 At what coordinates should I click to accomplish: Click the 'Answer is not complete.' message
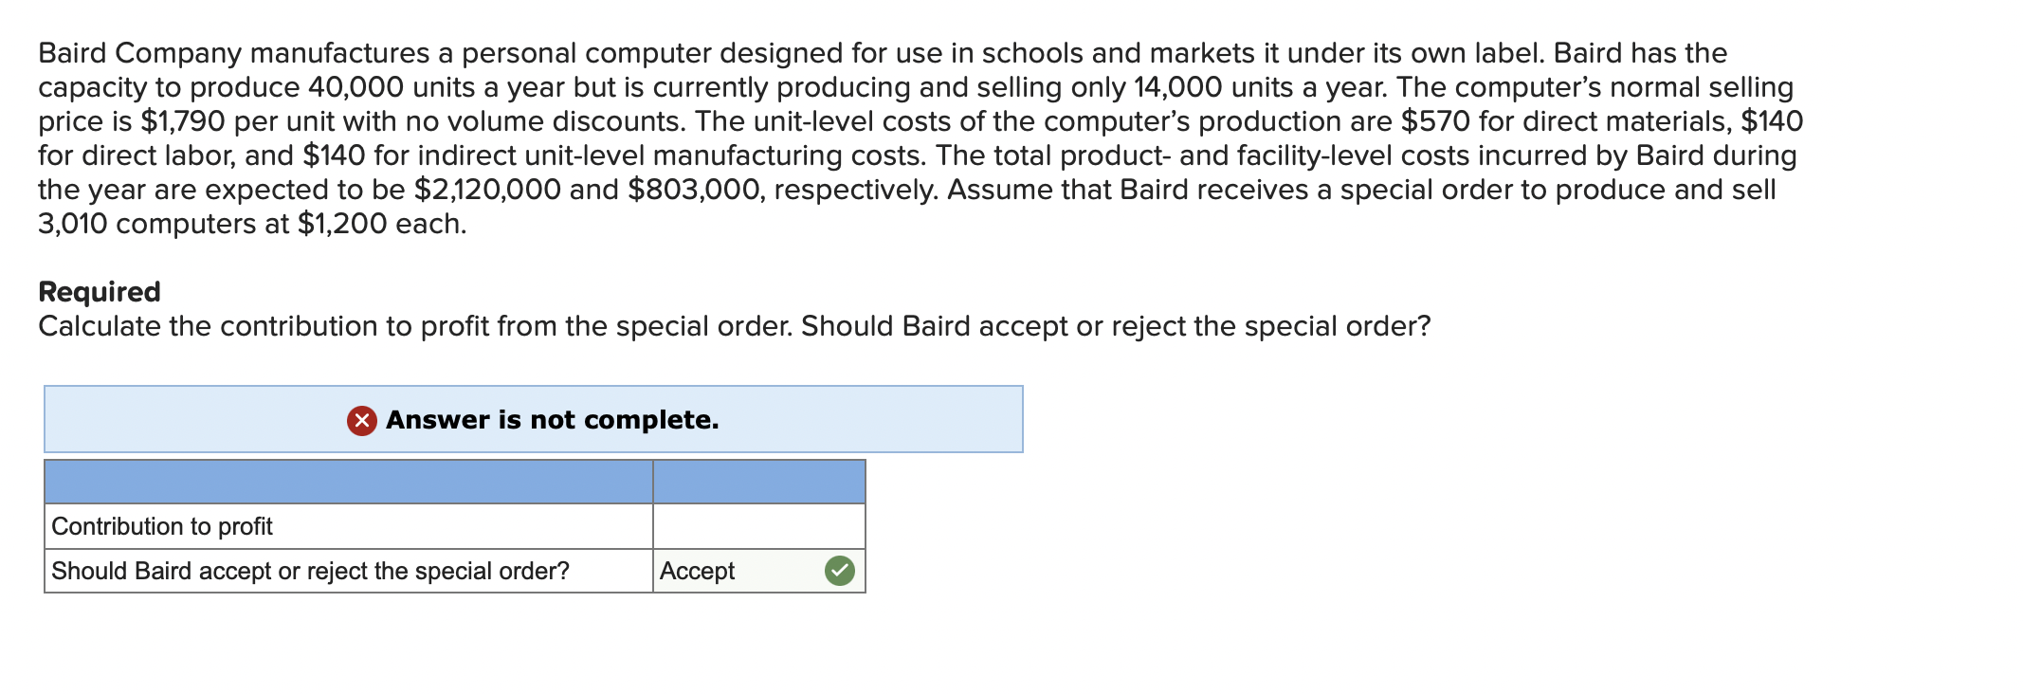click(552, 420)
